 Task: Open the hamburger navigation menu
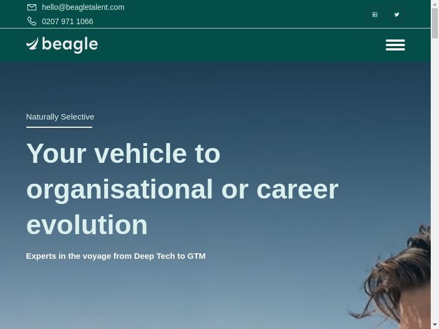(395, 45)
